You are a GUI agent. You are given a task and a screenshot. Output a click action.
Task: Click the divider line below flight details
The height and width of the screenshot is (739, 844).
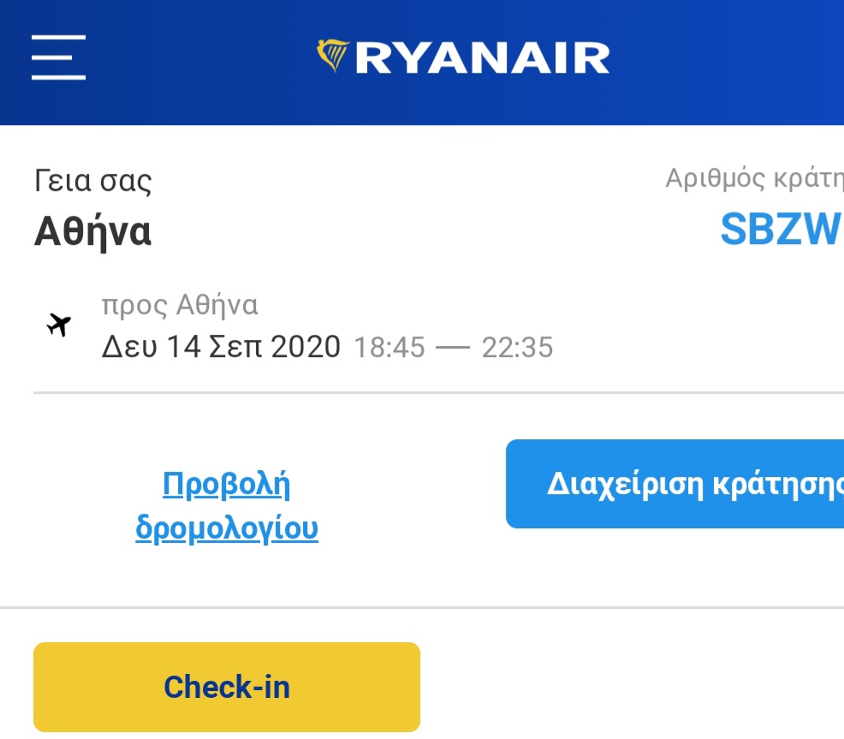point(438,393)
